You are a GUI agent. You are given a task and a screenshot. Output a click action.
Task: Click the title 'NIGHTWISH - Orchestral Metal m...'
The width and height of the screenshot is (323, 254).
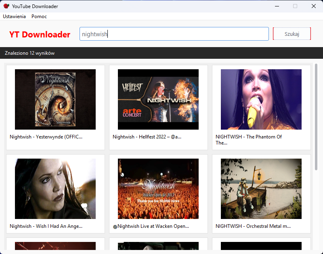(253, 226)
